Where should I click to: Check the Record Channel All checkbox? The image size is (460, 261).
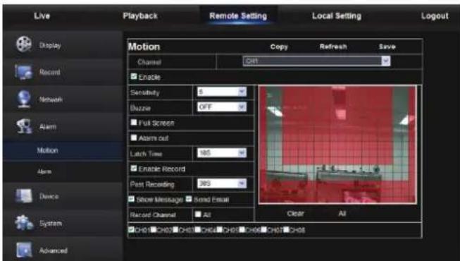(x=198, y=214)
